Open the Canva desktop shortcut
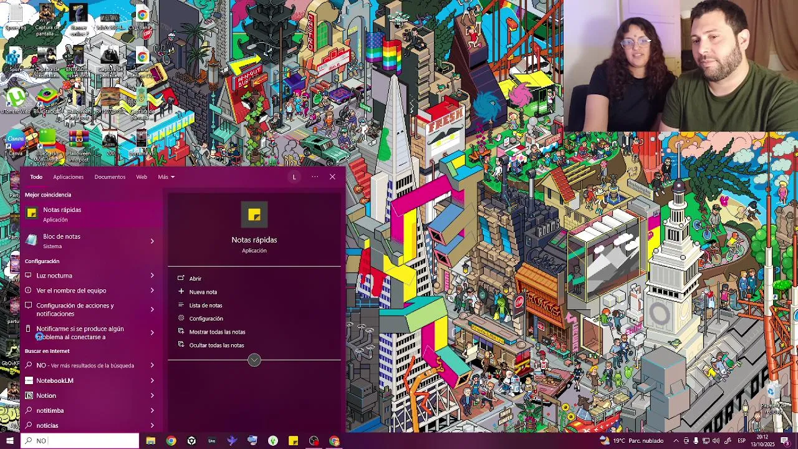This screenshot has height=449, width=798. point(16,144)
